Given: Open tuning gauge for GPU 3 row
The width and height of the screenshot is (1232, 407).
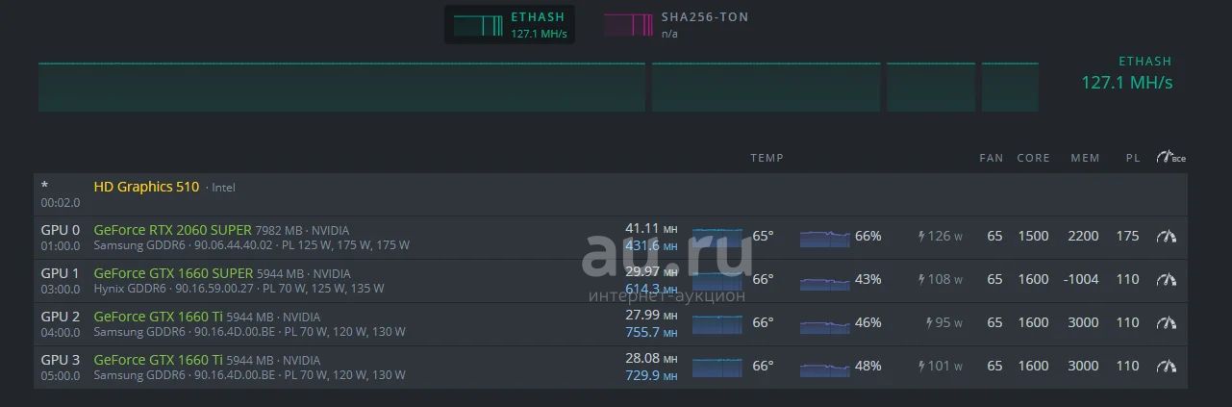Looking at the screenshot, I should click(x=1167, y=366).
